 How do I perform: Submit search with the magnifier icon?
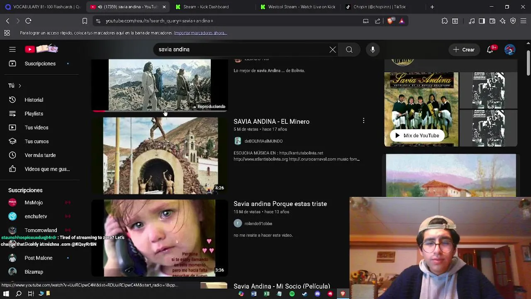pos(349,50)
